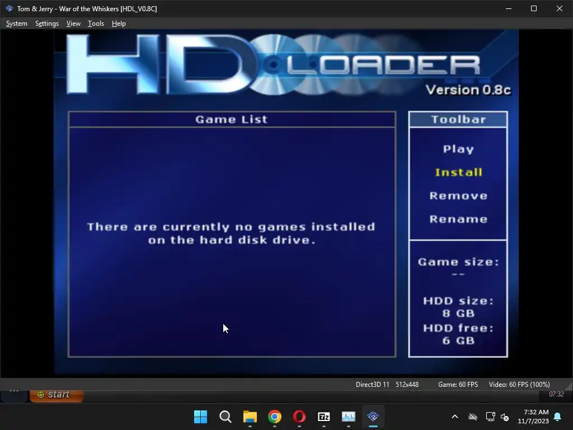Open the Help menu
573x430 pixels.
pyautogui.click(x=119, y=24)
